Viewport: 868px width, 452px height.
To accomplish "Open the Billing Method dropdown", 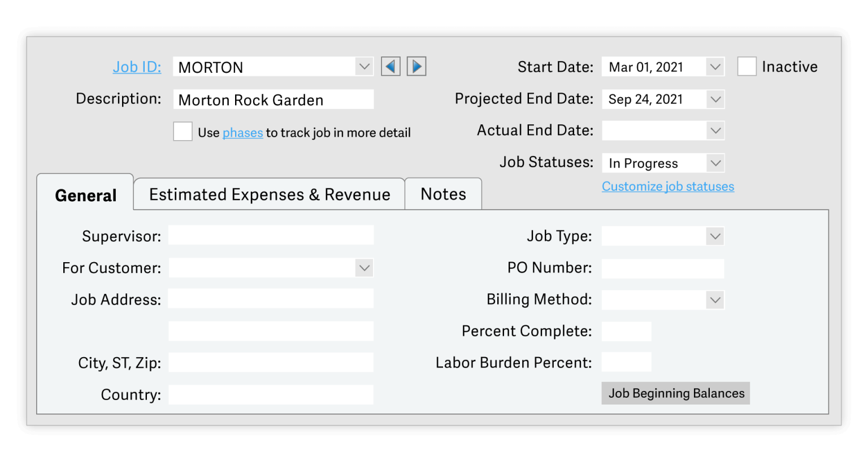I will point(713,300).
